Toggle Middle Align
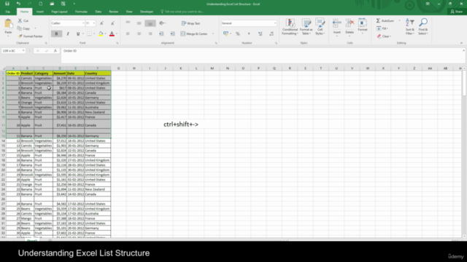 point(139,23)
